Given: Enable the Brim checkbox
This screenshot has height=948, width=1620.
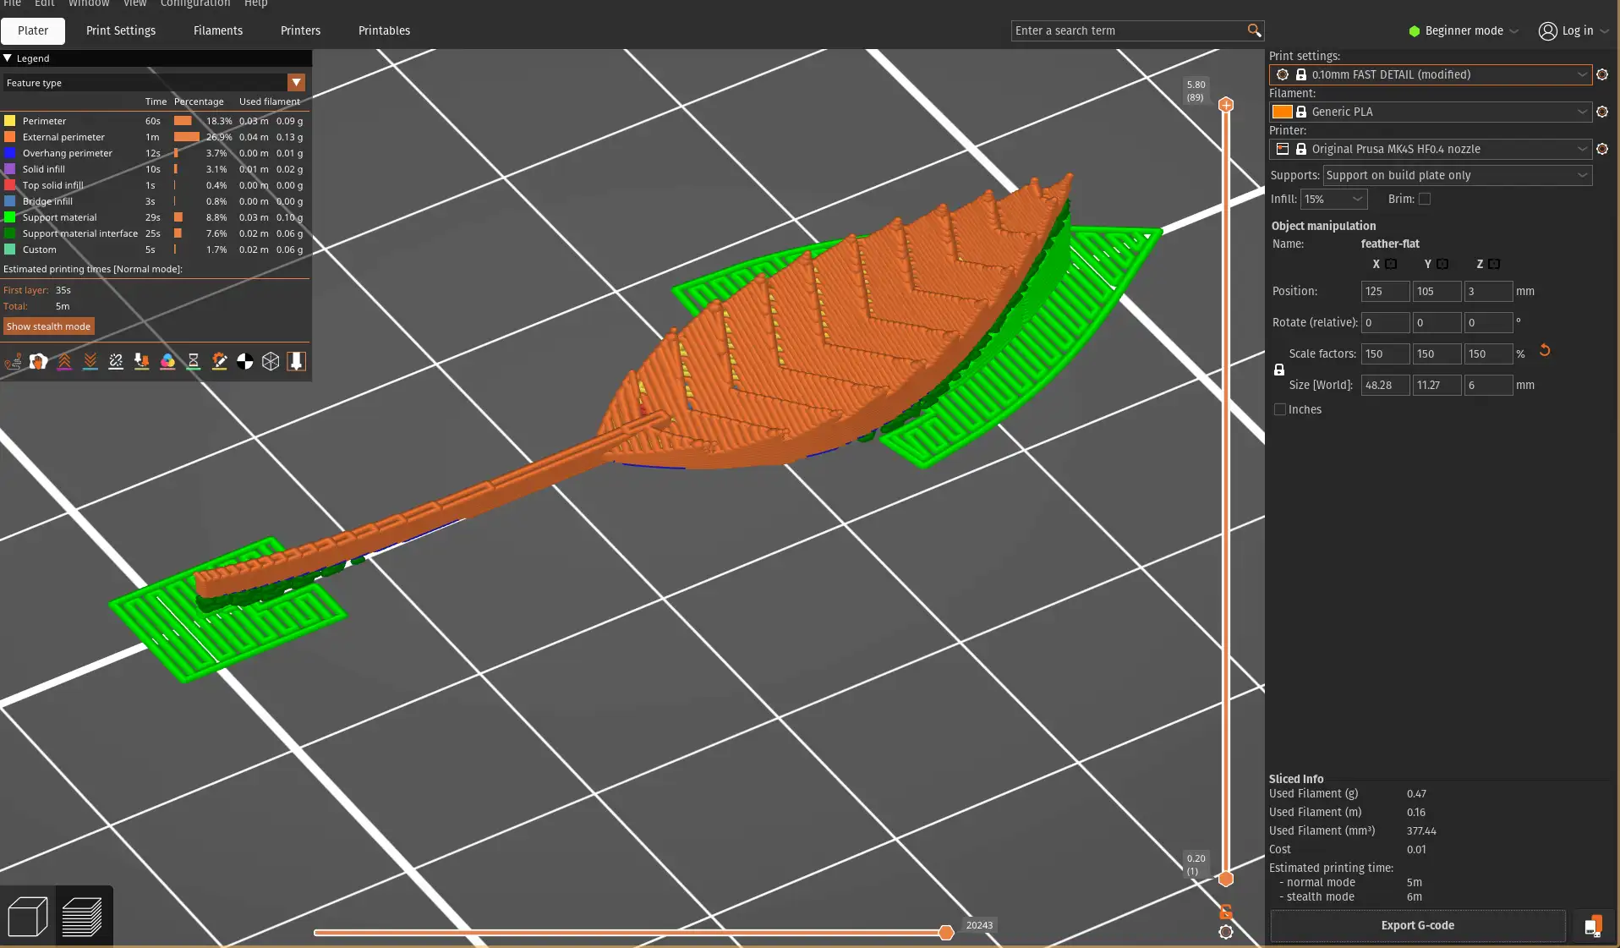Looking at the screenshot, I should pos(1425,200).
